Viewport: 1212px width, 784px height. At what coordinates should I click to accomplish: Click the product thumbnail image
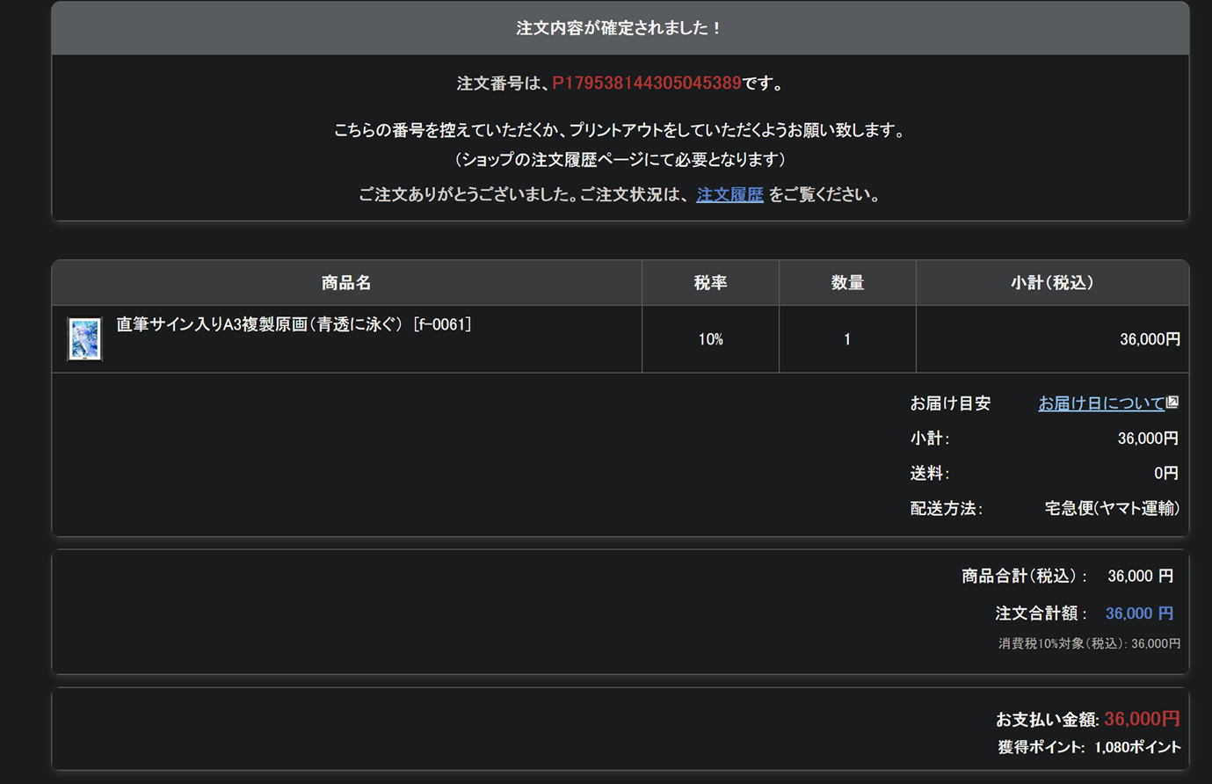click(85, 339)
